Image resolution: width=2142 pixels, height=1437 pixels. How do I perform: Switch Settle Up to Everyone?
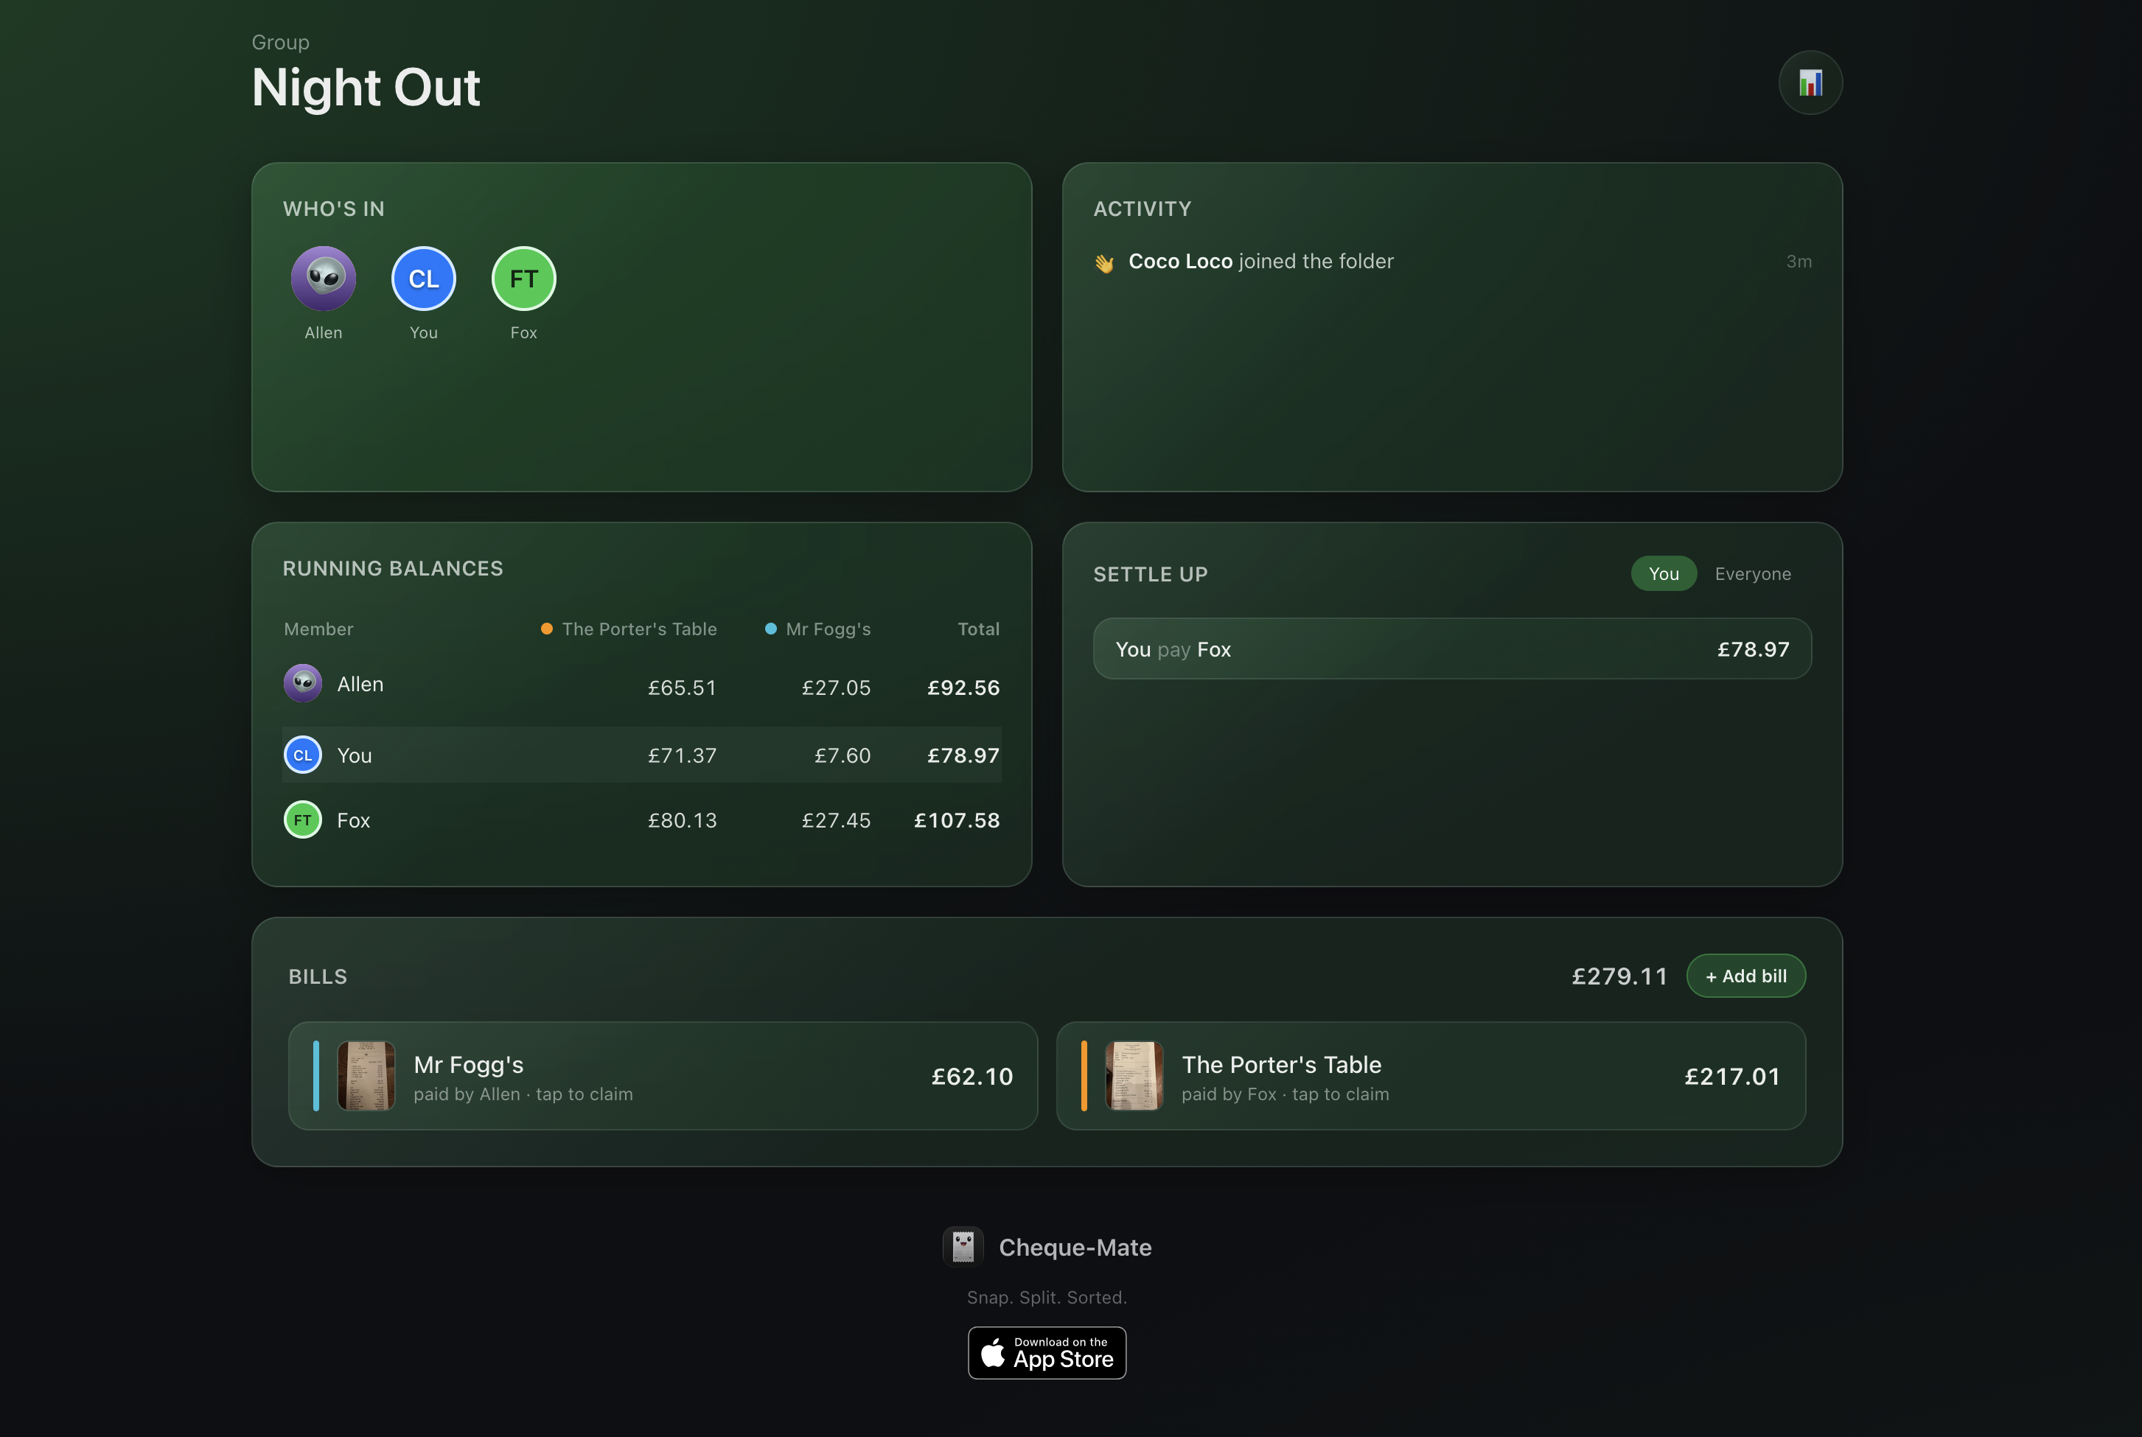click(x=1753, y=574)
